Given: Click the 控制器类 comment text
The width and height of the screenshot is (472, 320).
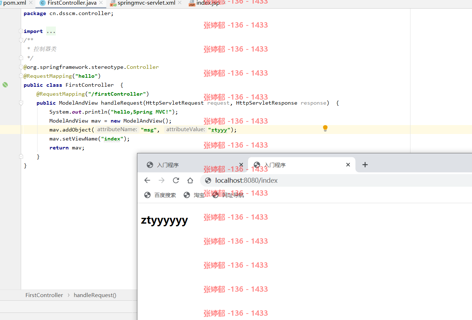Looking at the screenshot, I should click(45, 49).
